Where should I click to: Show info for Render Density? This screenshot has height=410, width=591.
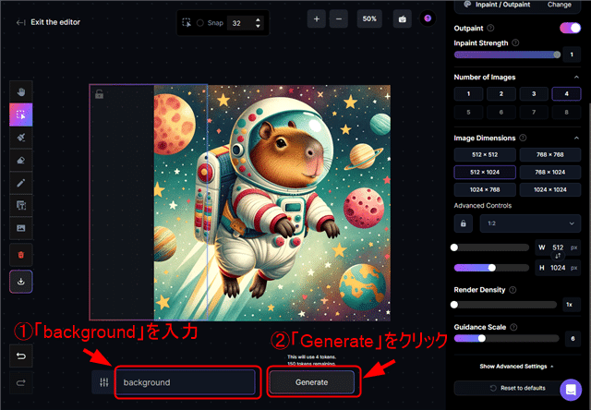pos(513,290)
